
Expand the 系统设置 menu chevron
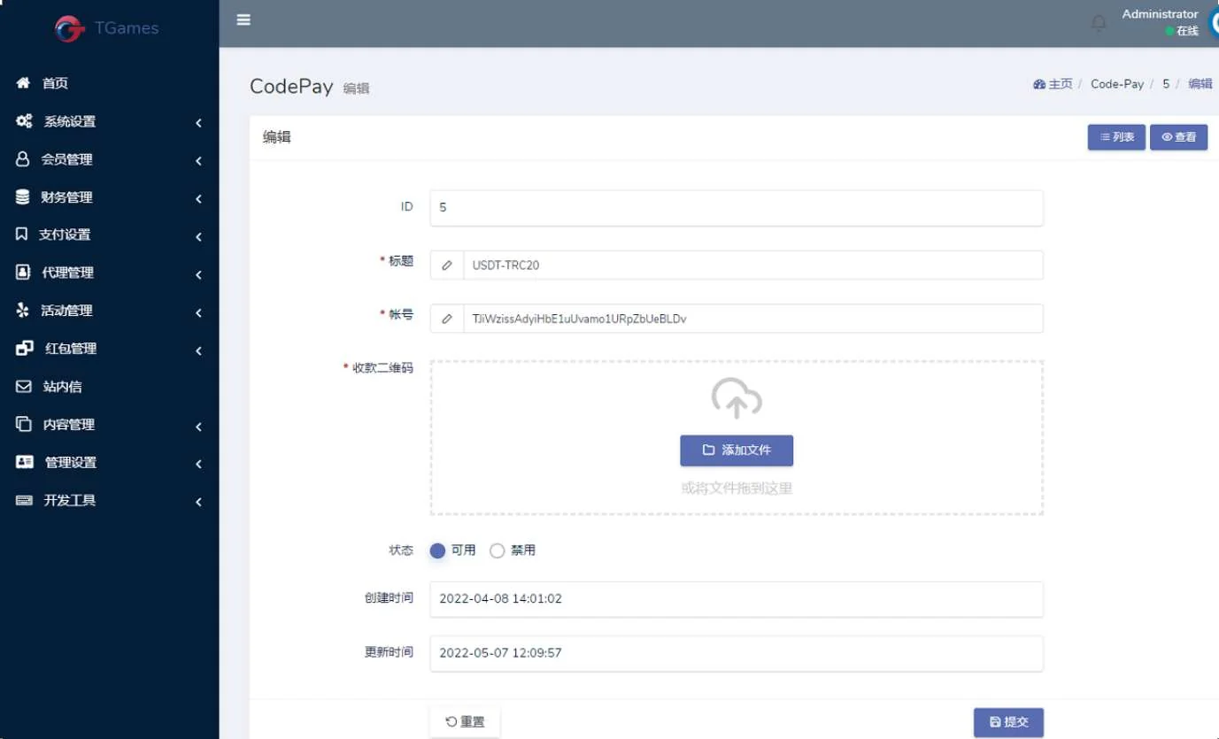pyautogui.click(x=198, y=122)
